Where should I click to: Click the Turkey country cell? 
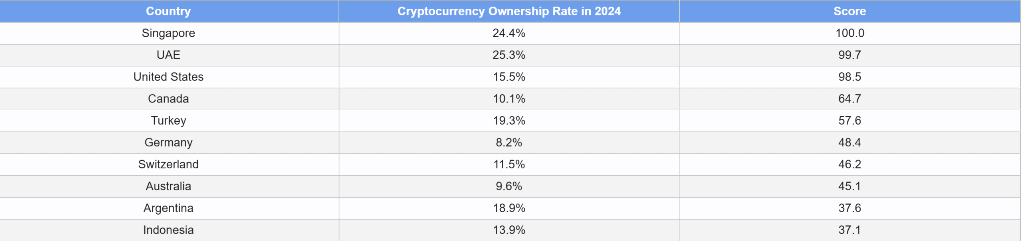(x=168, y=120)
